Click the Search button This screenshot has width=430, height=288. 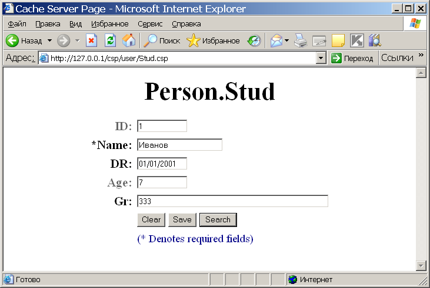218,220
